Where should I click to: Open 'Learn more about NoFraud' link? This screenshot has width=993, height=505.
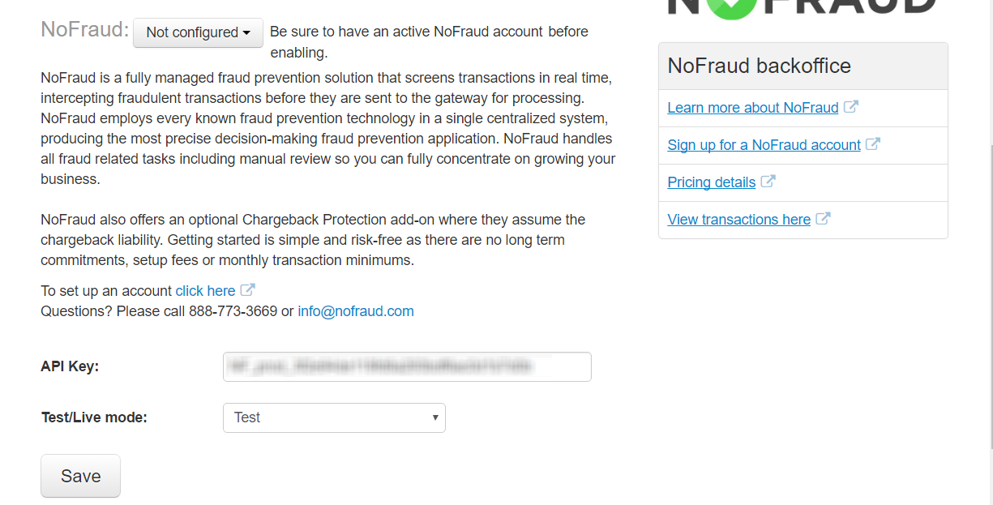[753, 108]
